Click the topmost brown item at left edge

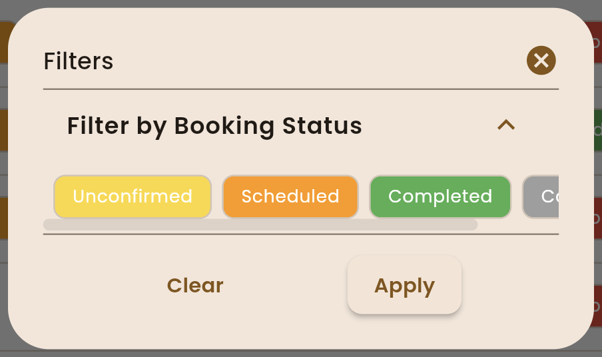(x=3, y=42)
